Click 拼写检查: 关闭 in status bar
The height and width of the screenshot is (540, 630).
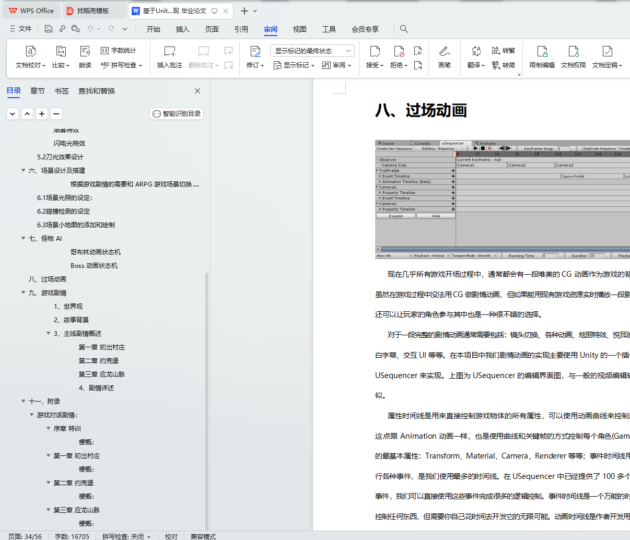coord(126,536)
